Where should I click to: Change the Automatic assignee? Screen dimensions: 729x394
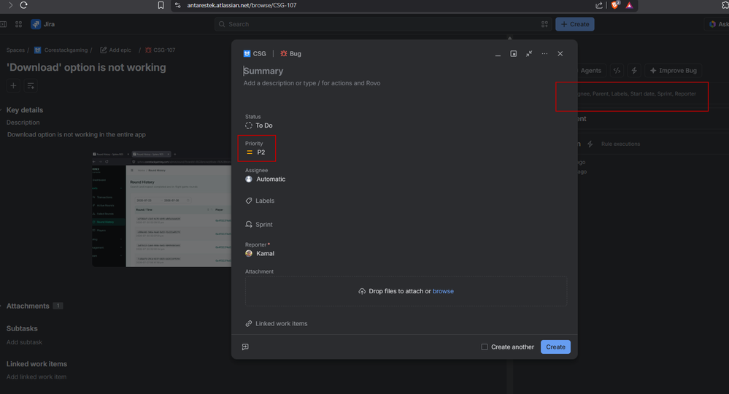[x=266, y=179]
